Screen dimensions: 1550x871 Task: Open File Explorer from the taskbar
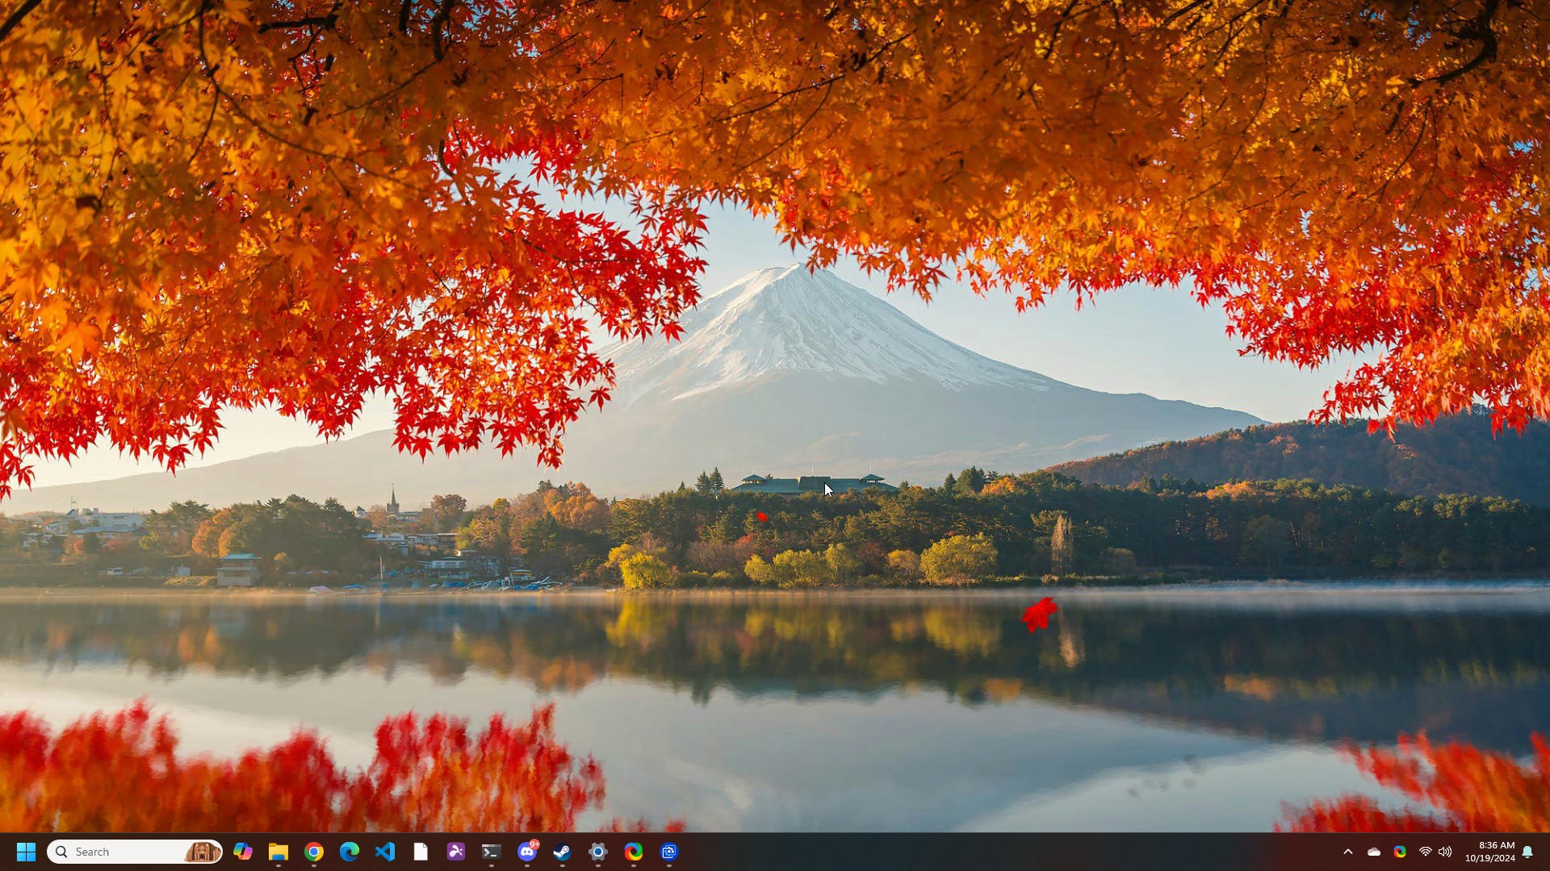point(279,852)
